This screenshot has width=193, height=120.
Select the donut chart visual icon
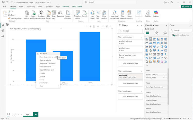(x=166, y=47)
